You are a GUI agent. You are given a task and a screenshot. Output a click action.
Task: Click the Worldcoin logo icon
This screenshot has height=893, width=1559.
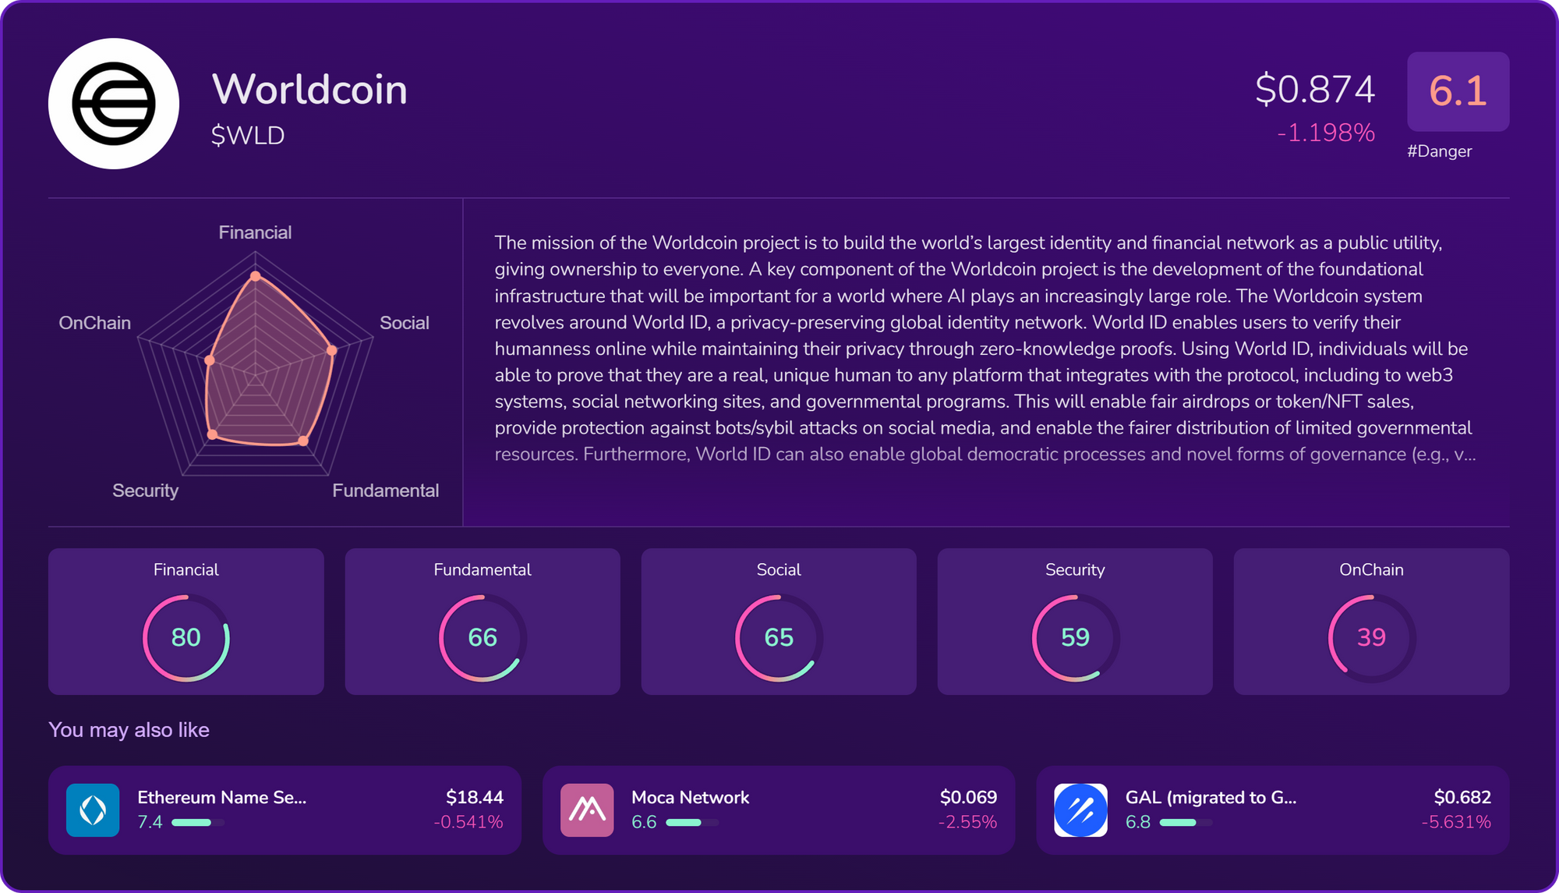click(114, 104)
